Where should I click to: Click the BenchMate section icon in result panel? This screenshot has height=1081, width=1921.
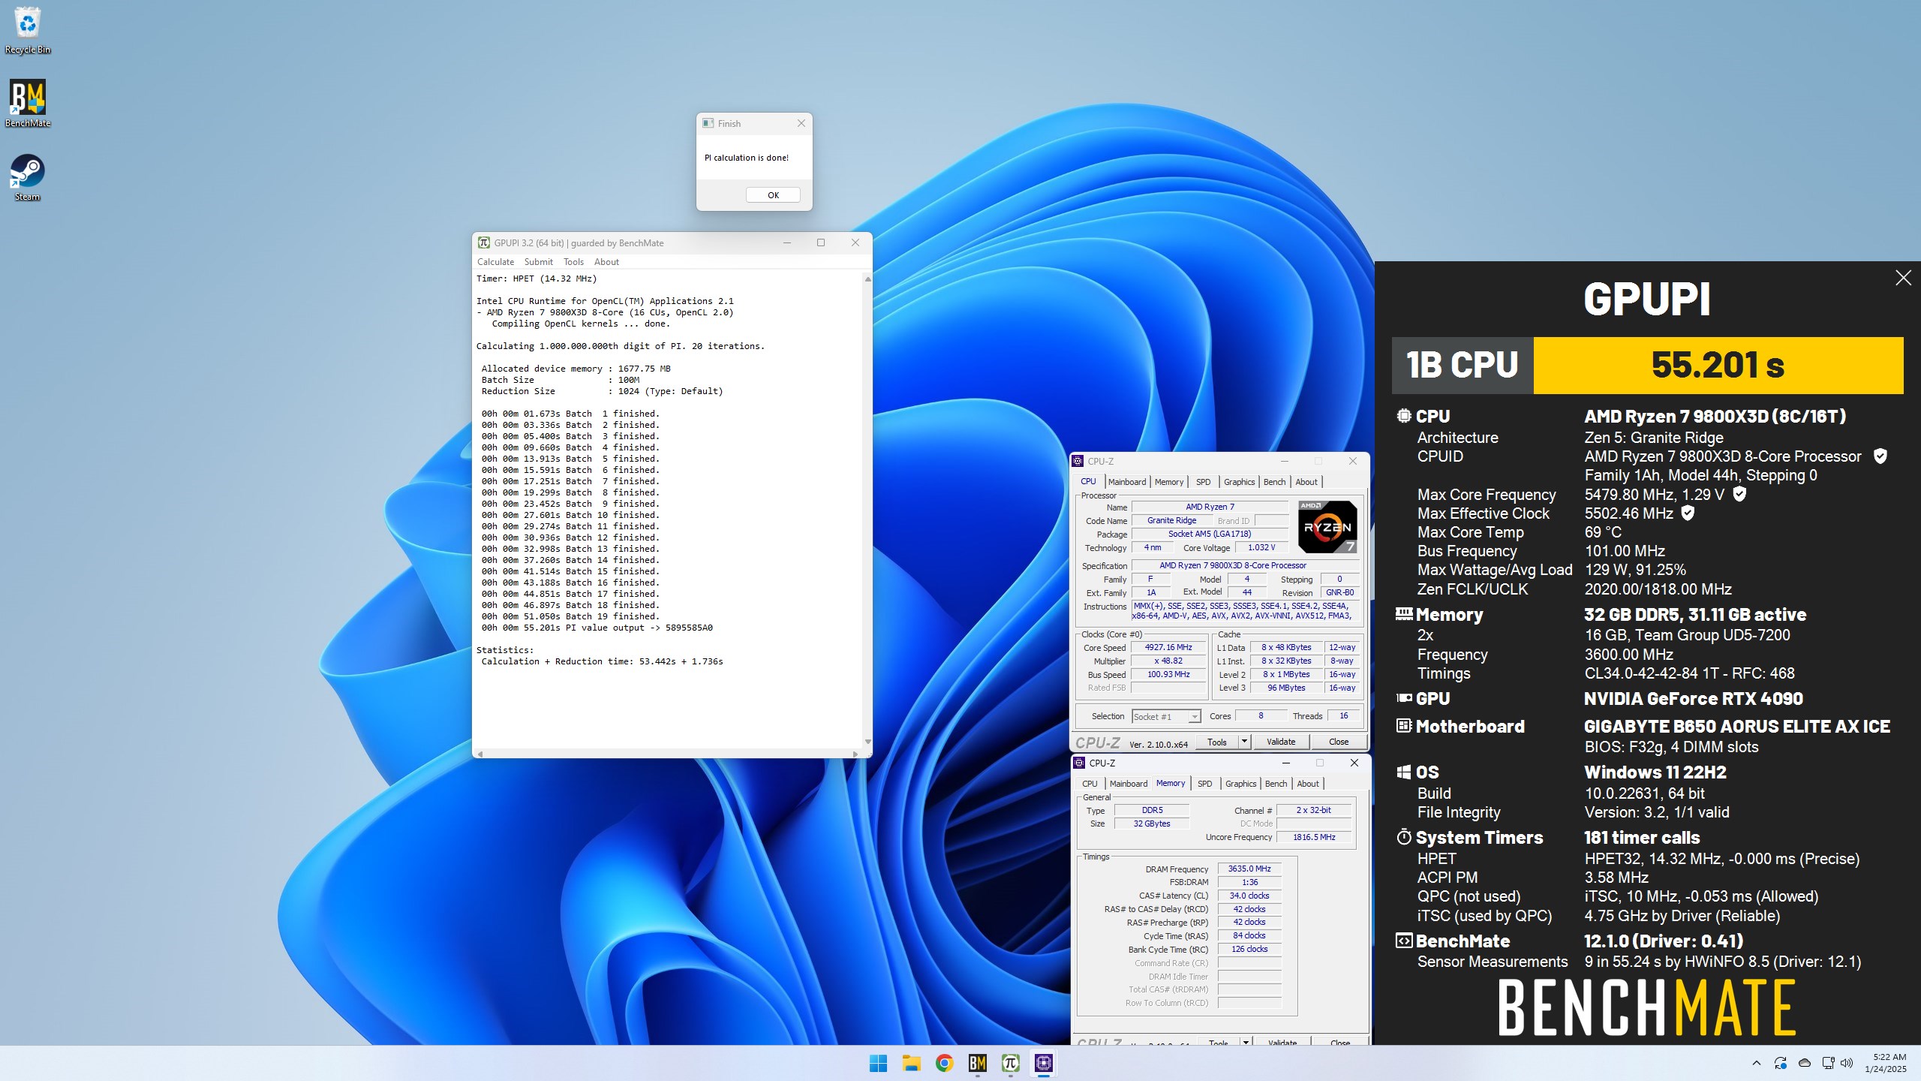(1403, 940)
